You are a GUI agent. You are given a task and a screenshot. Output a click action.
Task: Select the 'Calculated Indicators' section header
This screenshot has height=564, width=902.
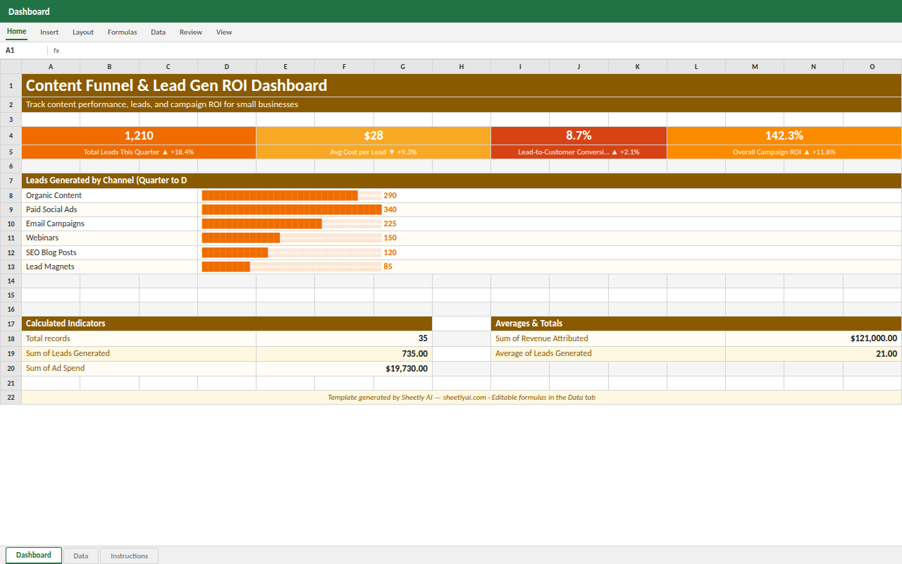coord(227,324)
